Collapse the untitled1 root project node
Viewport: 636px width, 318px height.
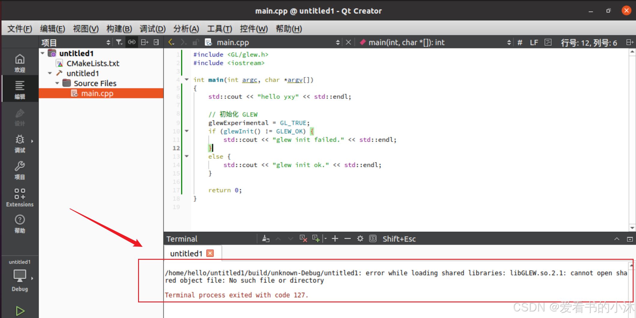[x=43, y=53]
